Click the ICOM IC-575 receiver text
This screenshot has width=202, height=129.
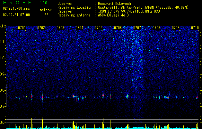pyautogui.click(x=129, y=11)
